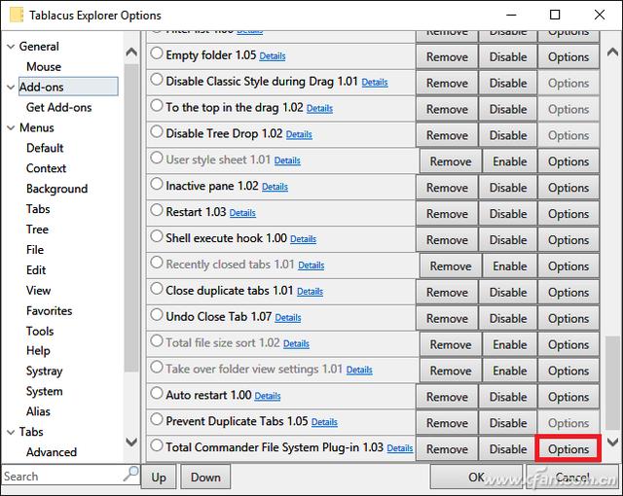The image size is (623, 496).
Task: Collapse the Tabs tree node chevron
Action: point(11,432)
